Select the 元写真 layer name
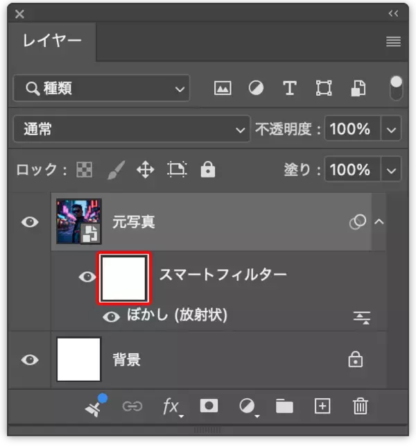The width and height of the screenshot is (416, 446). 133,222
